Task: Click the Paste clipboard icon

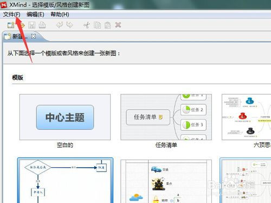Action: point(108,25)
